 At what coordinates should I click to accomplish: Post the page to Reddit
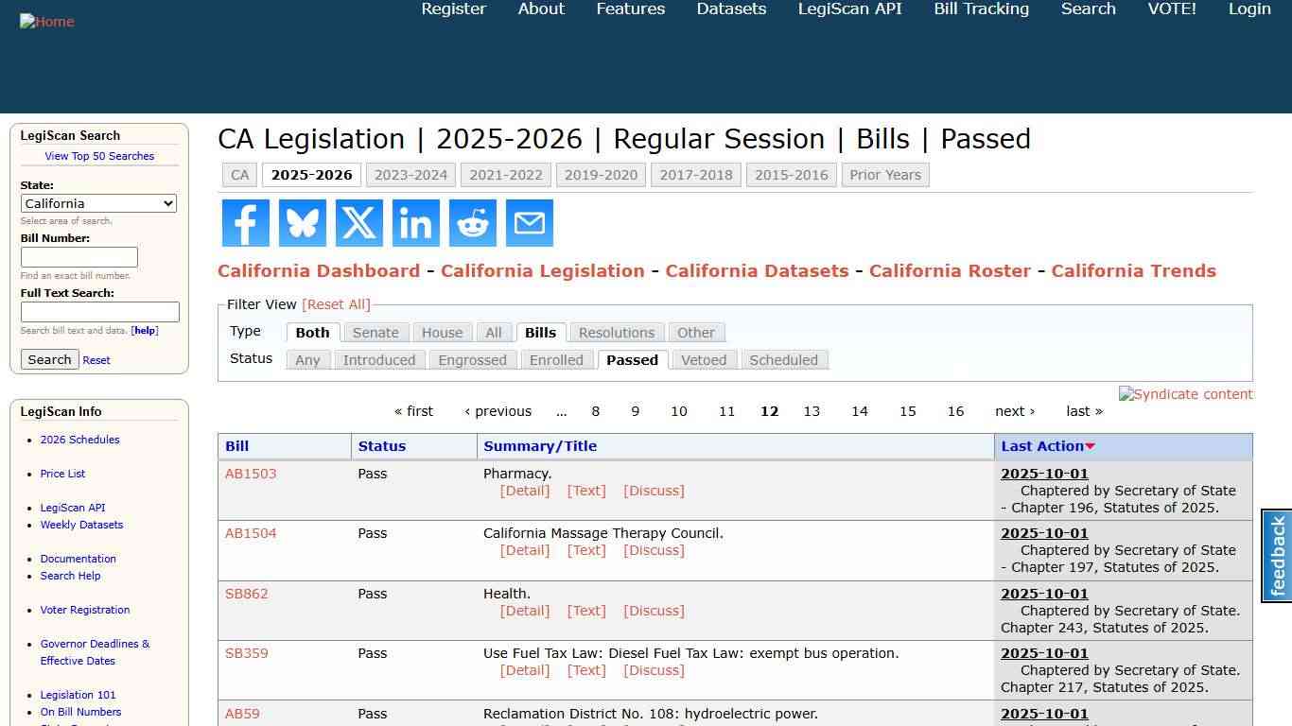tap(472, 223)
